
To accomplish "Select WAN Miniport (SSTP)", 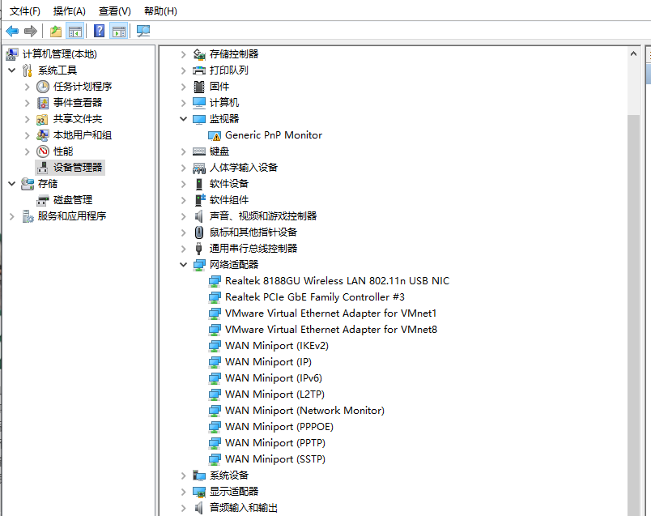I will click(x=275, y=459).
